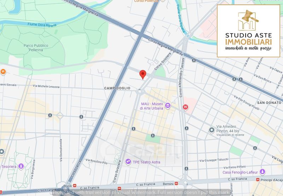Viewport: 283px width, 196px height.
Task: Click the orange restaurant marker
Action: (x=3, y=71)
